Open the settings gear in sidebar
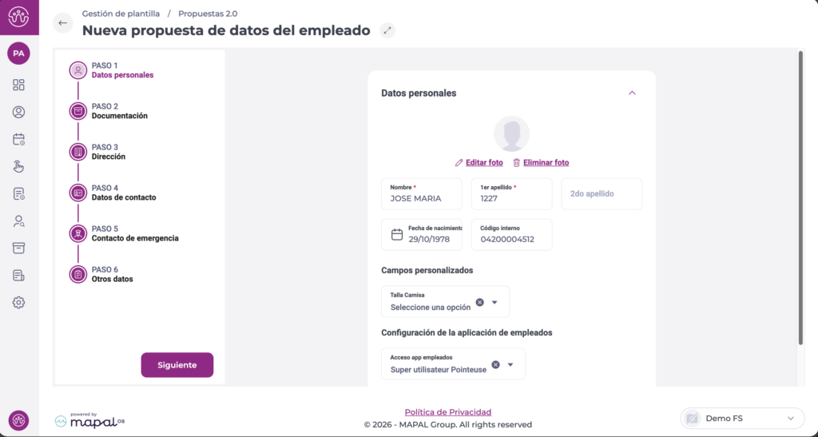The width and height of the screenshot is (818, 437). click(x=18, y=303)
